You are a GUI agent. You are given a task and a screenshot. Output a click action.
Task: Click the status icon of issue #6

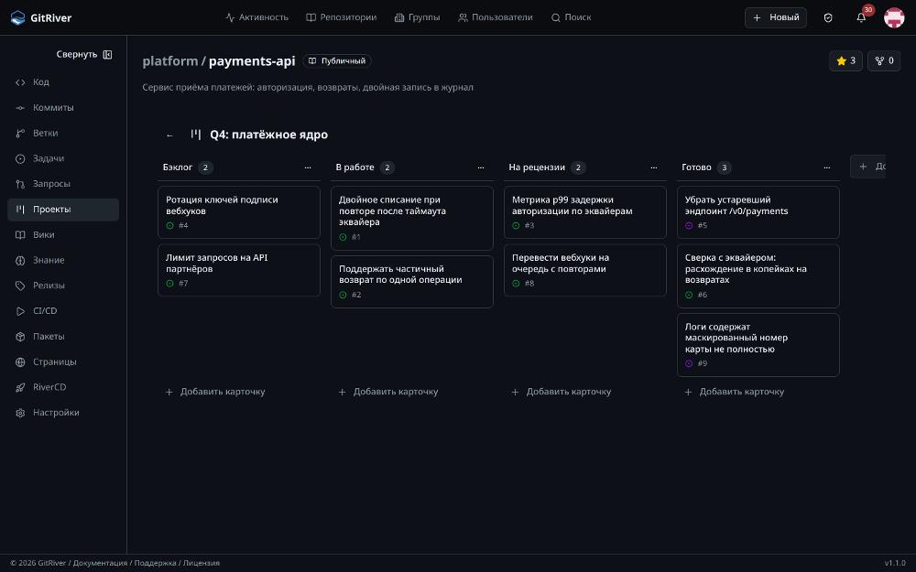(x=689, y=295)
